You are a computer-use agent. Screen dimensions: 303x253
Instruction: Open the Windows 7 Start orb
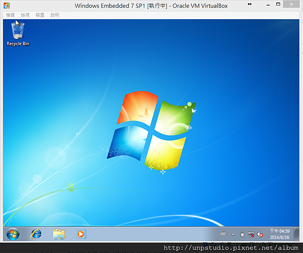[13, 234]
